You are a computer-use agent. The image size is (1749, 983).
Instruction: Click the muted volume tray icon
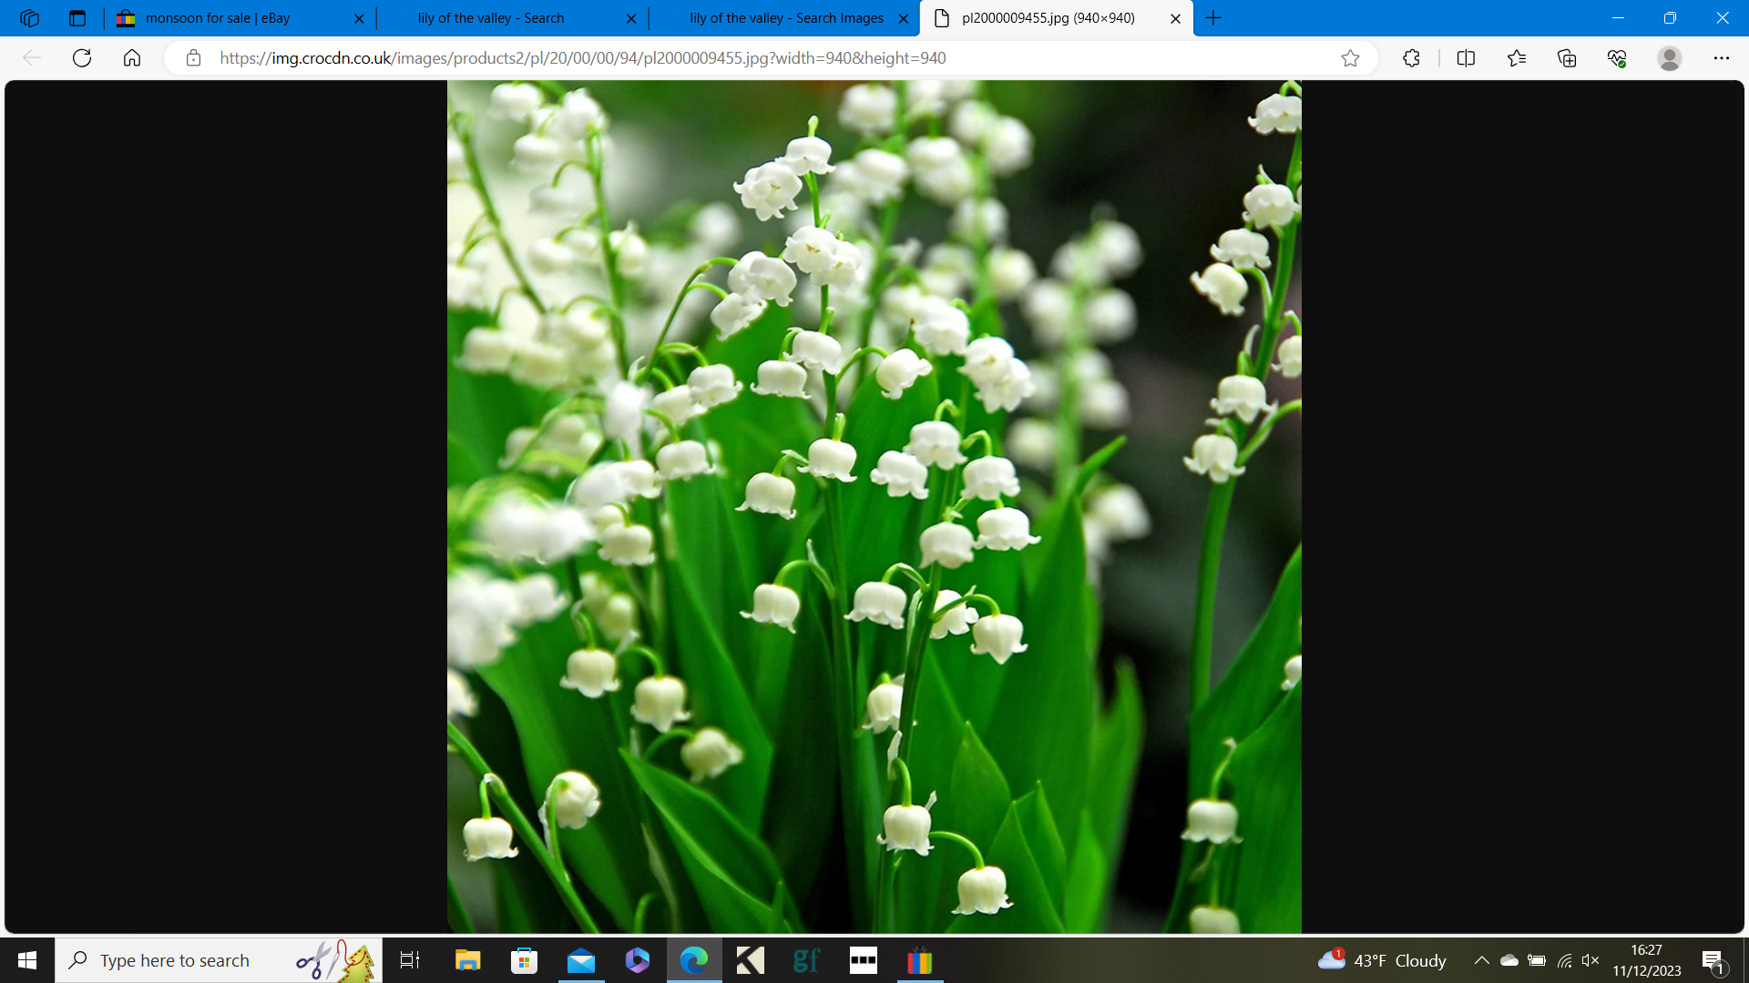pos(1591,960)
